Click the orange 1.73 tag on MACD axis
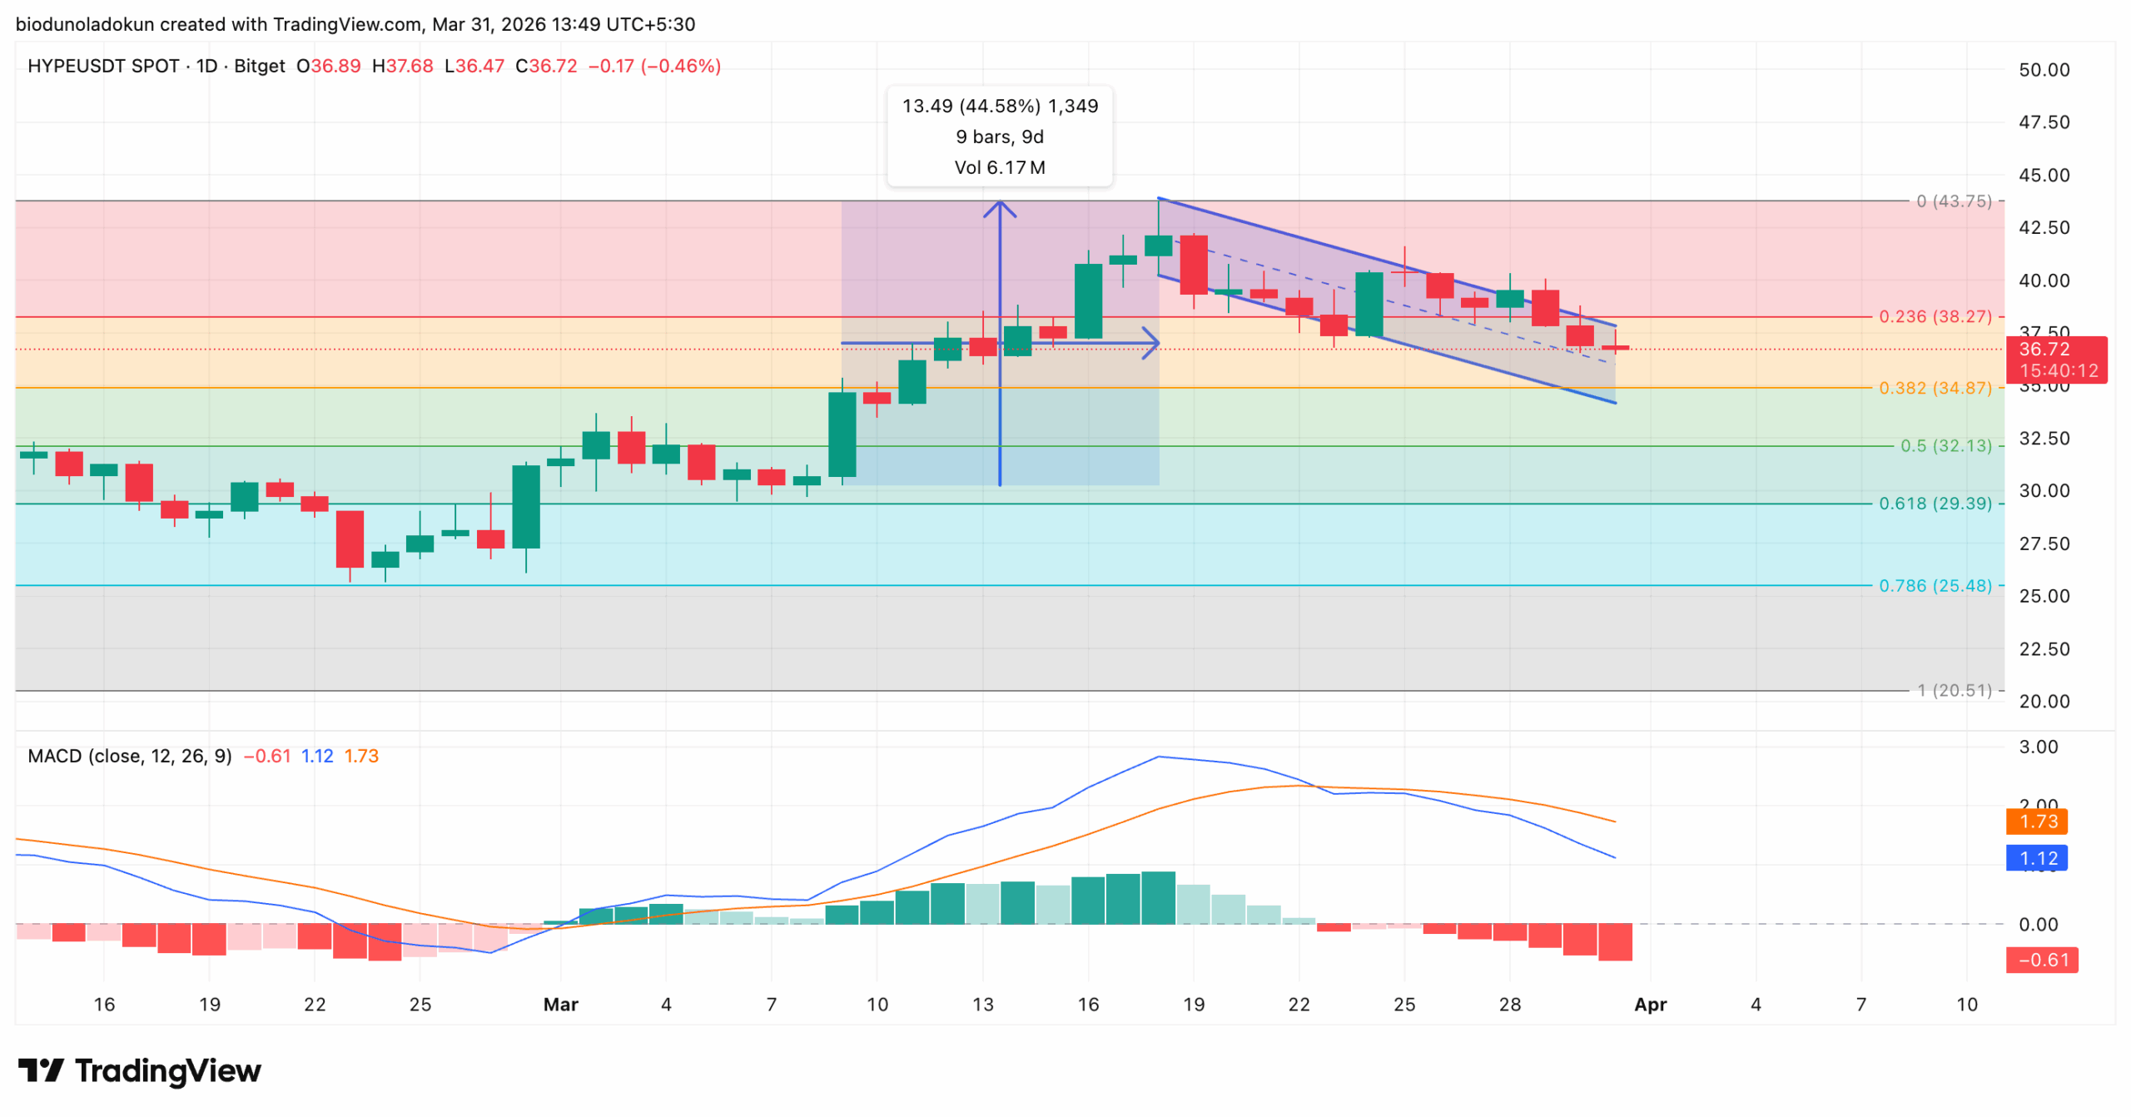The height and width of the screenshot is (1117, 2131). coord(2037,822)
